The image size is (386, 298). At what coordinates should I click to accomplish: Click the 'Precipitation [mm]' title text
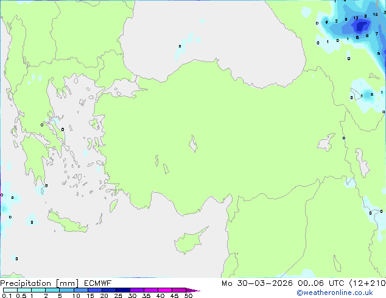pos(40,283)
